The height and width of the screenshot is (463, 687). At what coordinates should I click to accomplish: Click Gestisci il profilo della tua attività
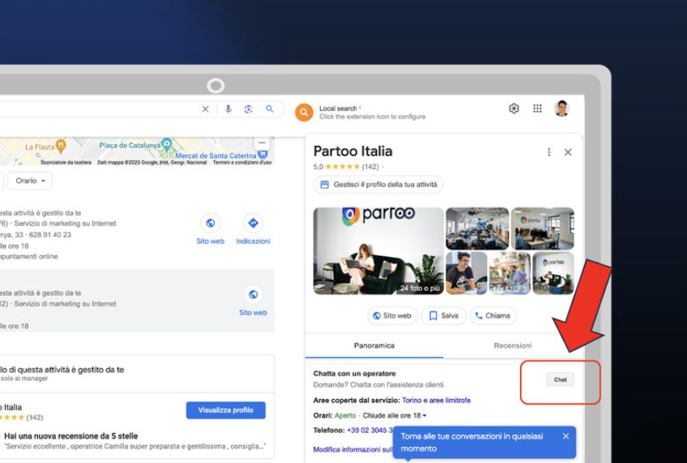[x=378, y=185]
